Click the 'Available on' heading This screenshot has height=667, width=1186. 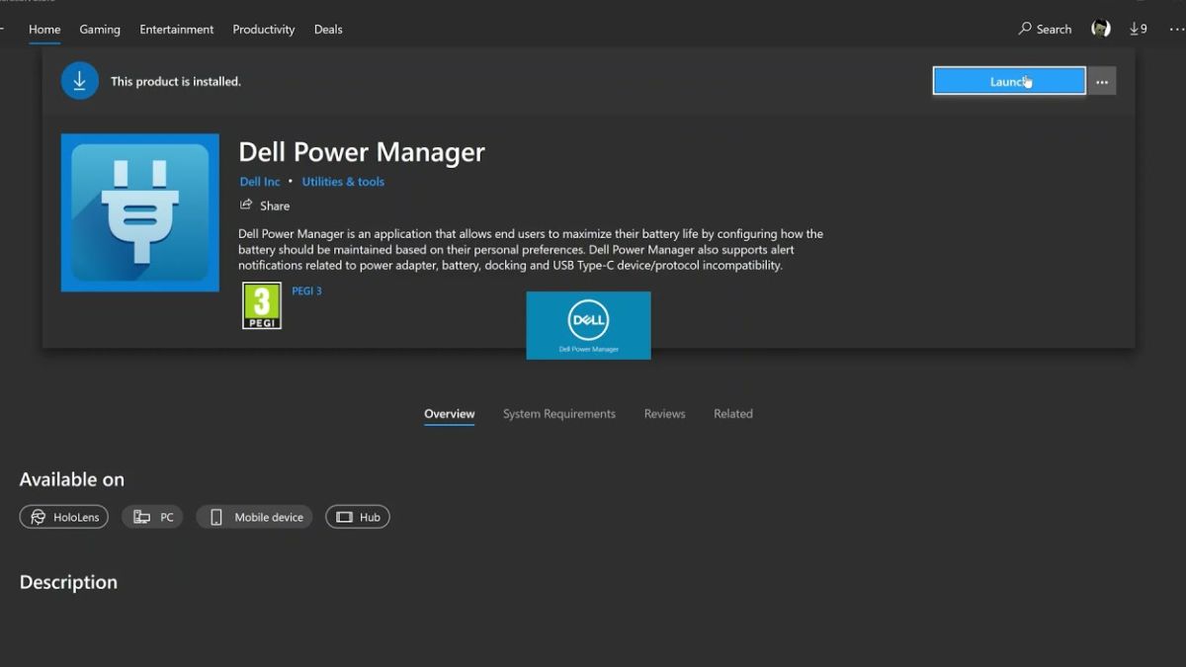point(72,479)
